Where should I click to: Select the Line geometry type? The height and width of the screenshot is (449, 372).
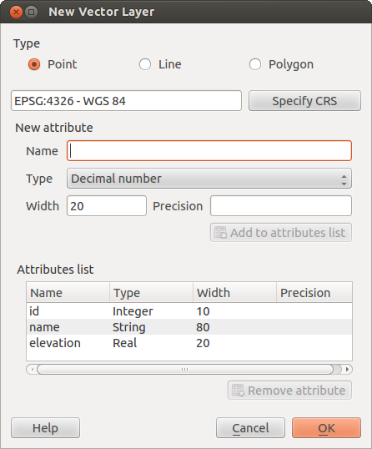[x=145, y=64]
